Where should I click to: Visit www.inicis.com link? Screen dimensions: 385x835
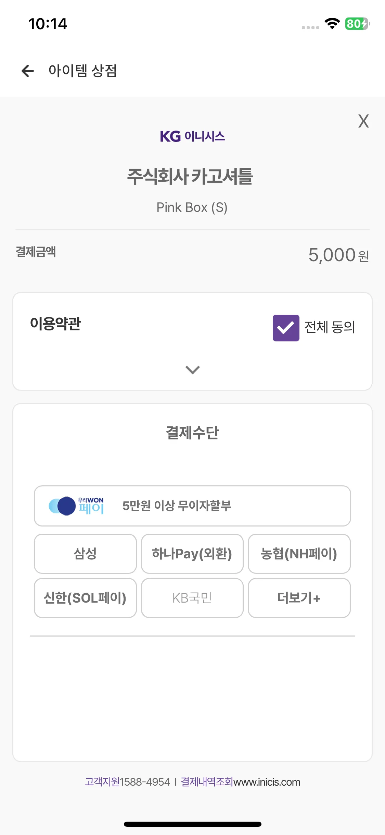(267, 782)
